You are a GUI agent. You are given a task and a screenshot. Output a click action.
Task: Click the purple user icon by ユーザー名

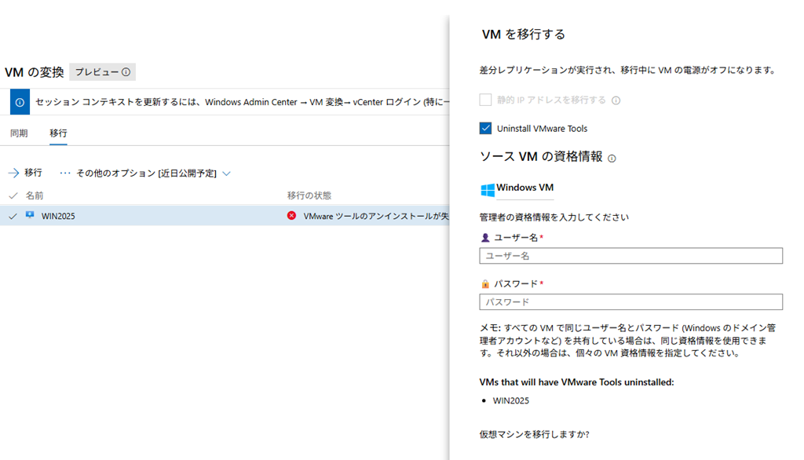(485, 238)
